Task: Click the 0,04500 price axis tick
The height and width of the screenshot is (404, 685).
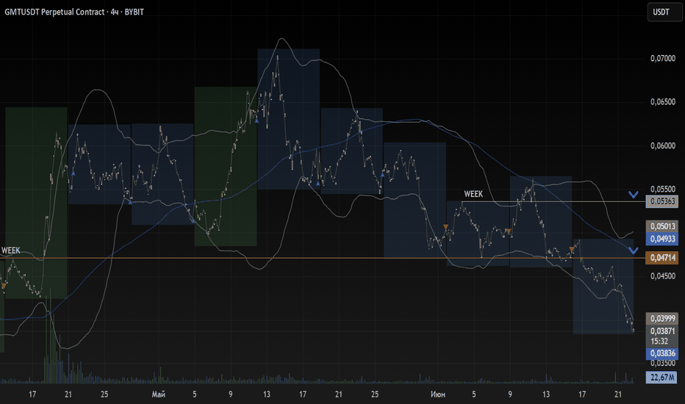Action: (x=663, y=276)
